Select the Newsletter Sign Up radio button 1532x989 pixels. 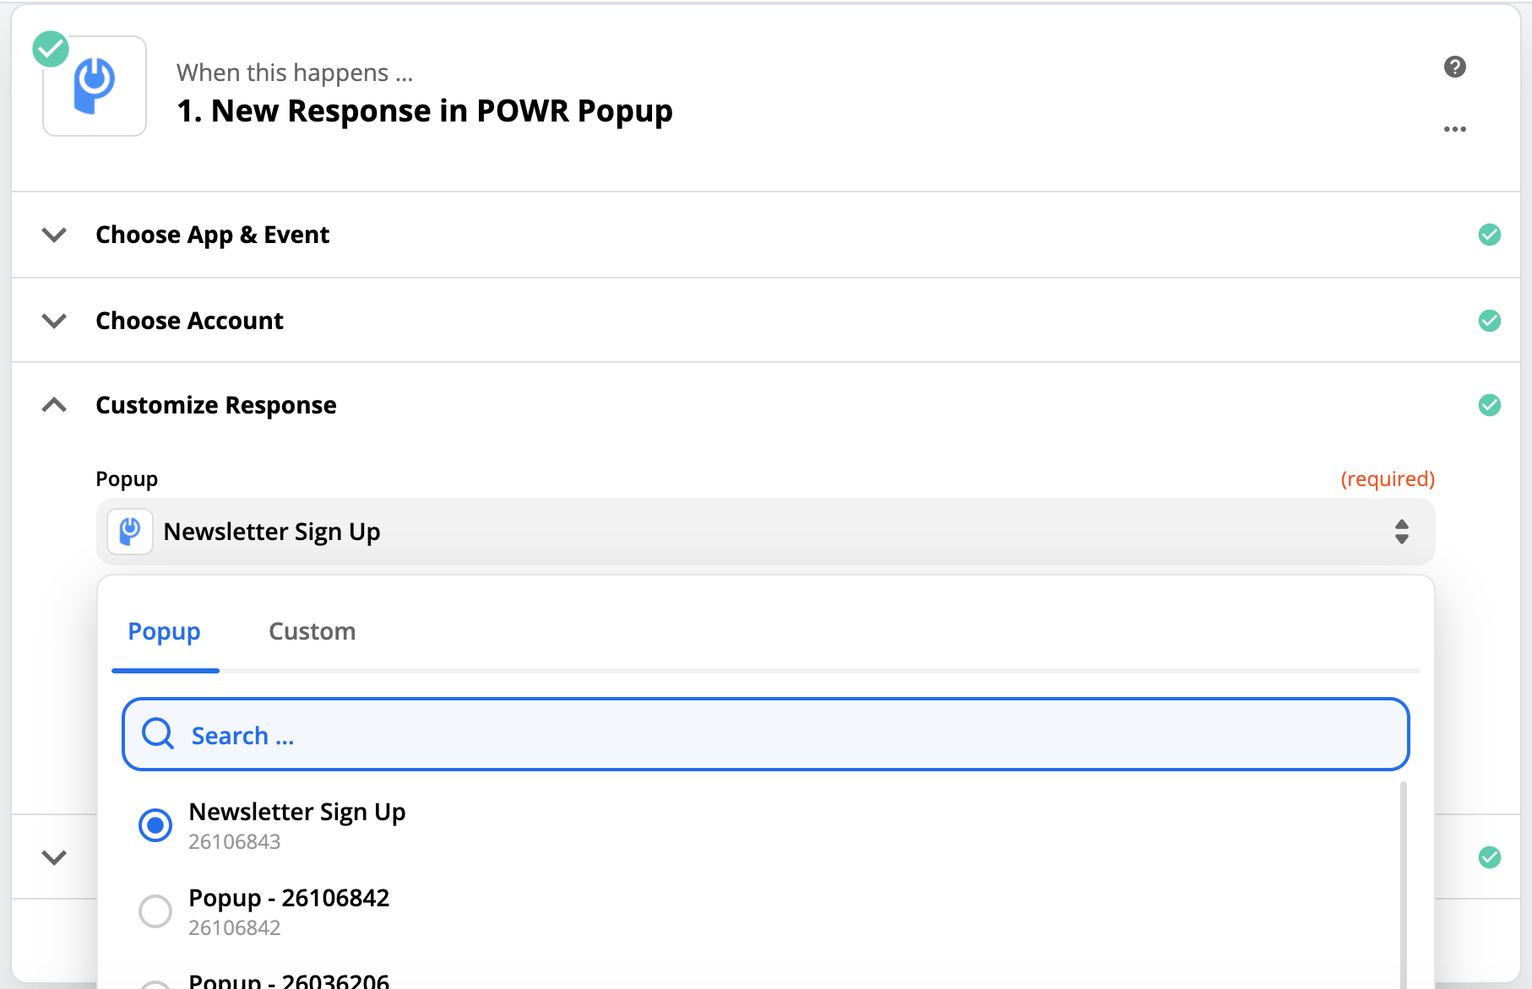tap(155, 825)
